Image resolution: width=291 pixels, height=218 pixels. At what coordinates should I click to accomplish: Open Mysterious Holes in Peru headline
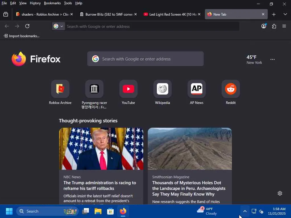pyautogui.click(x=189, y=188)
